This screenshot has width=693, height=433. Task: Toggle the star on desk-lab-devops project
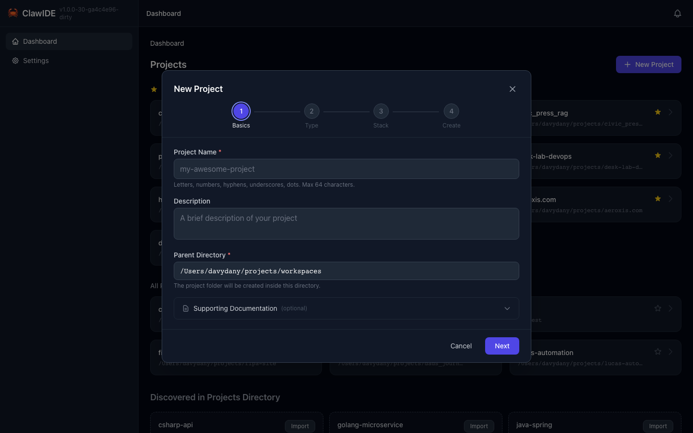tap(657, 155)
